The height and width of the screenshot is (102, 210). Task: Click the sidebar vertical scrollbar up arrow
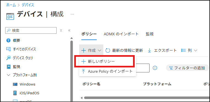71,38
